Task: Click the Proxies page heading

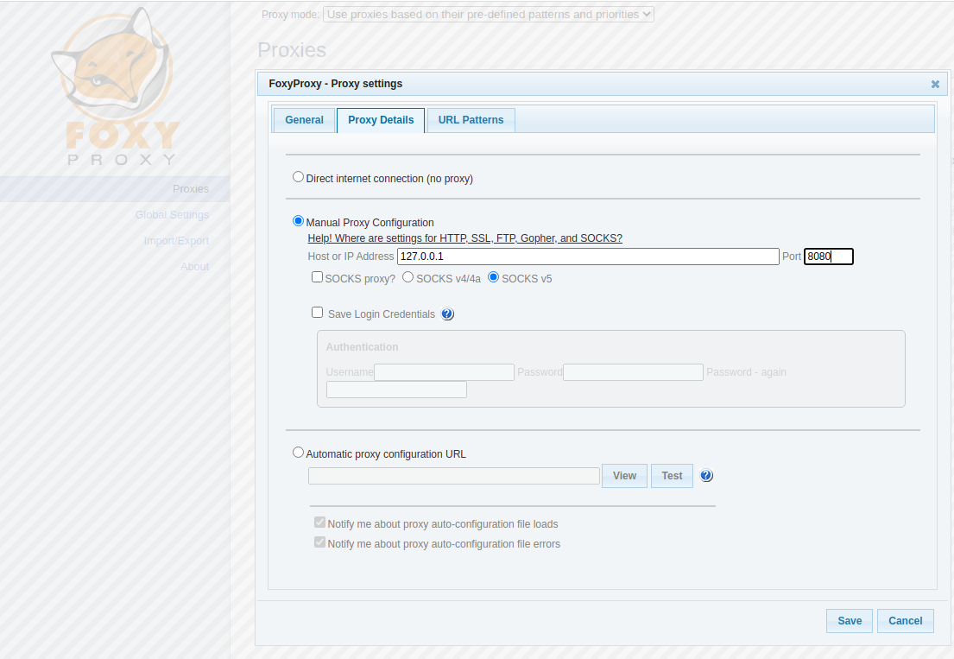Action: (292, 50)
